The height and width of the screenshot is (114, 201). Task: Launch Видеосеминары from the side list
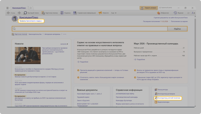pyautogui.click(x=156, y=102)
